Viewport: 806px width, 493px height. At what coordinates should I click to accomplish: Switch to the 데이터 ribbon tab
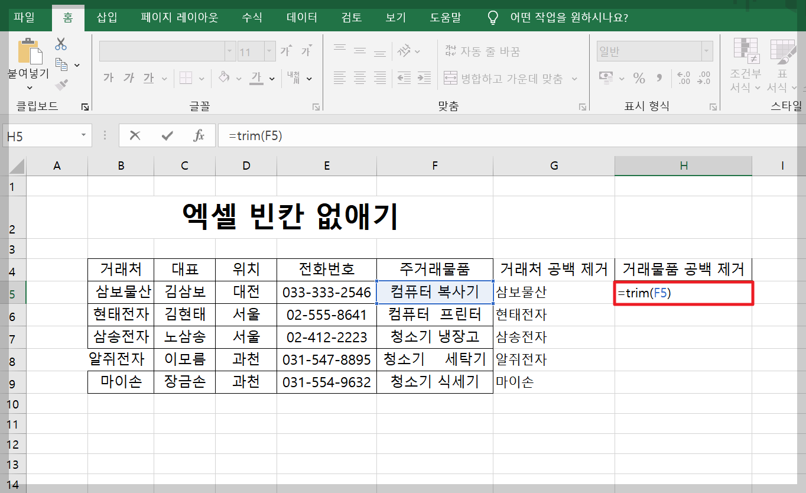tap(301, 18)
